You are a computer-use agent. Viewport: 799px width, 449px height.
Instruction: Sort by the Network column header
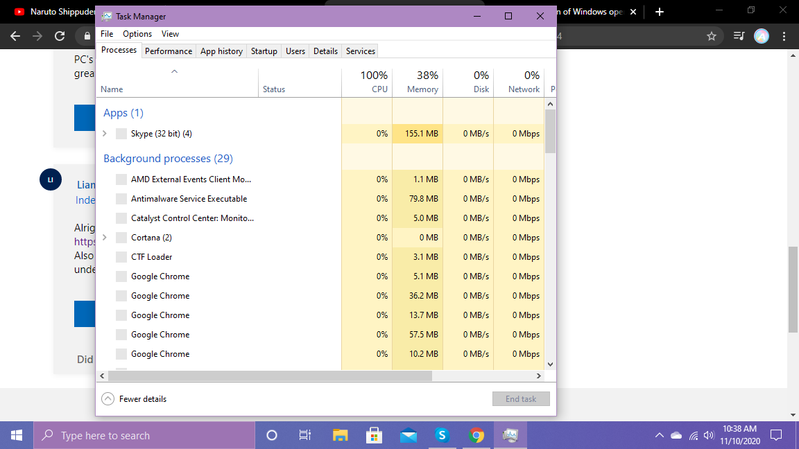519,82
